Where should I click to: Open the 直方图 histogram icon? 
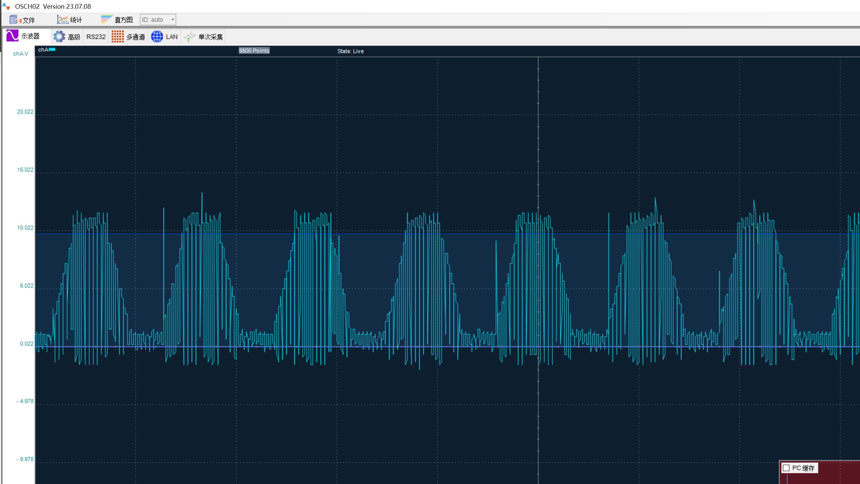tap(107, 19)
